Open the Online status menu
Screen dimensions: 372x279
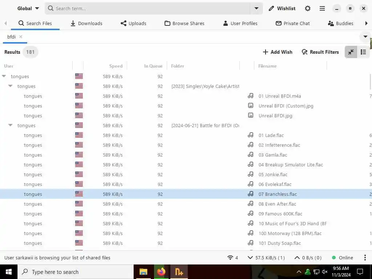coord(342,258)
